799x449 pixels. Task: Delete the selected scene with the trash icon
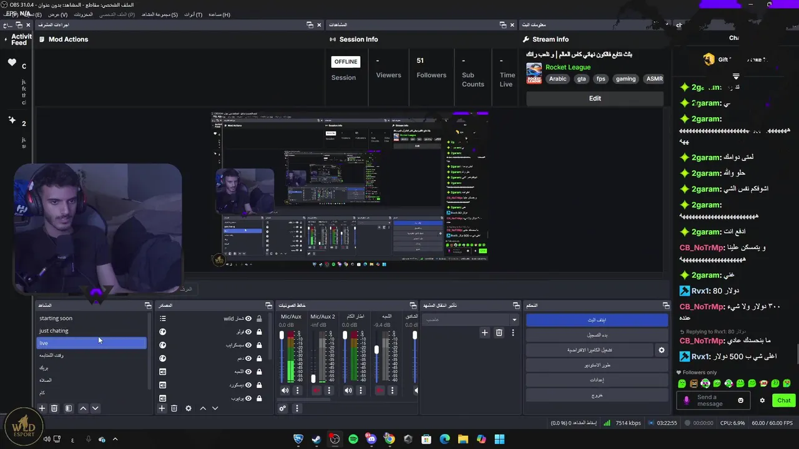pyautogui.click(x=54, y=408)
